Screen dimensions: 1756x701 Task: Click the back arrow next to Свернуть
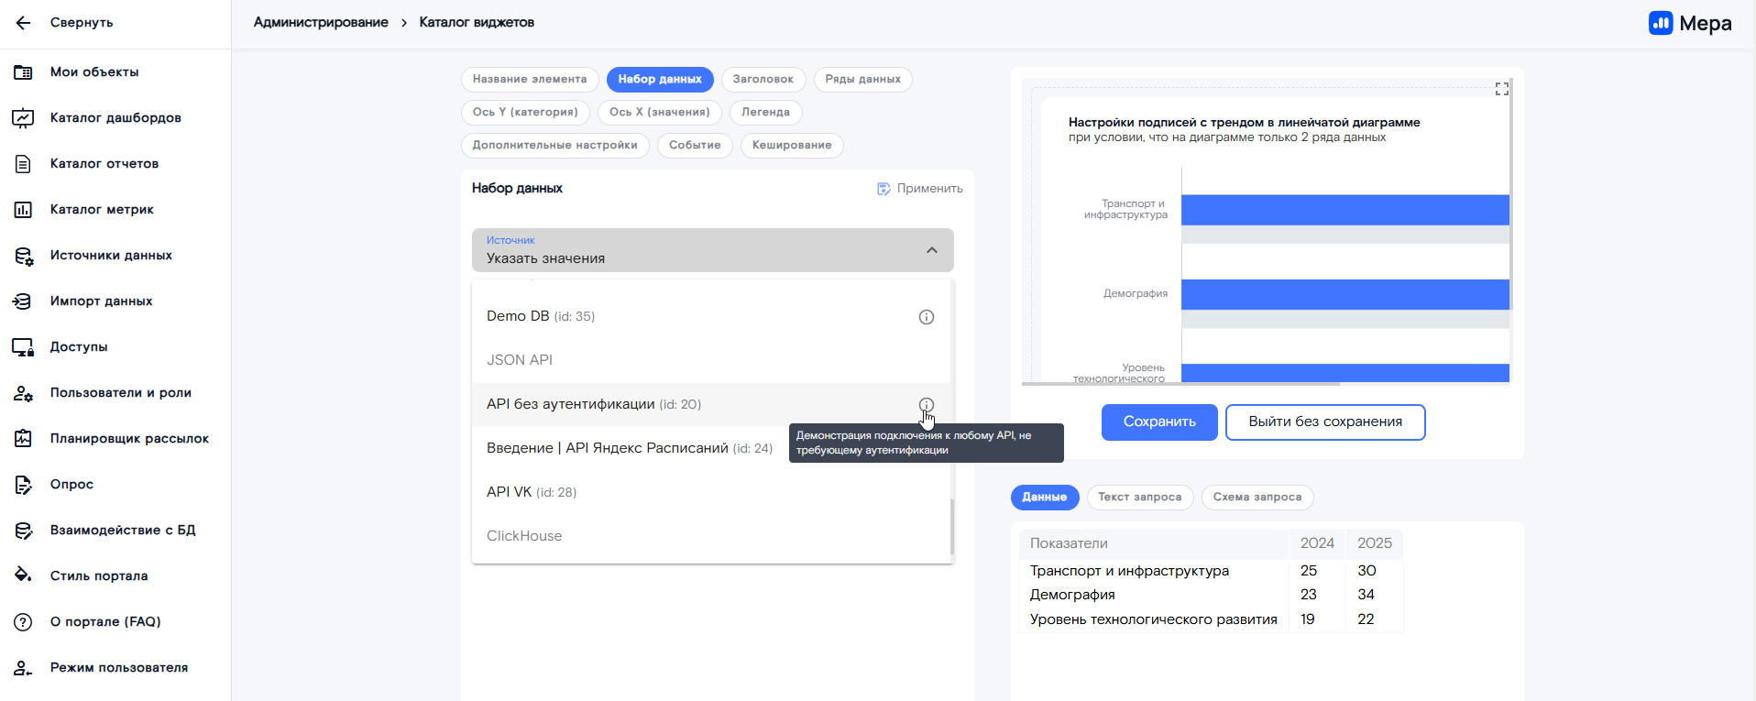[x=23, y=23]
